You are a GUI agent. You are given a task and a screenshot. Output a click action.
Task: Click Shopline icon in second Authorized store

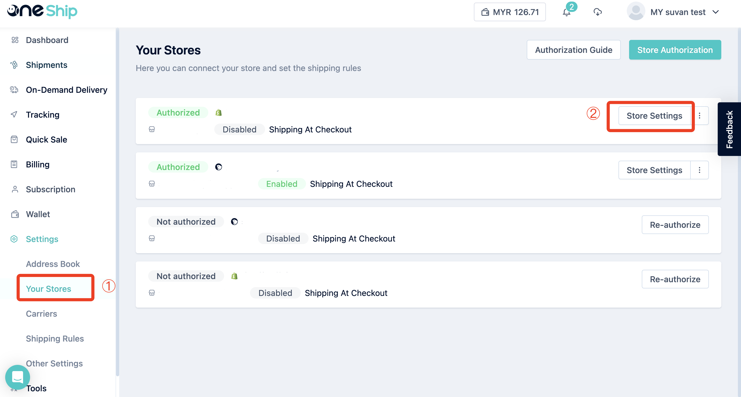(x=219, y=167)
